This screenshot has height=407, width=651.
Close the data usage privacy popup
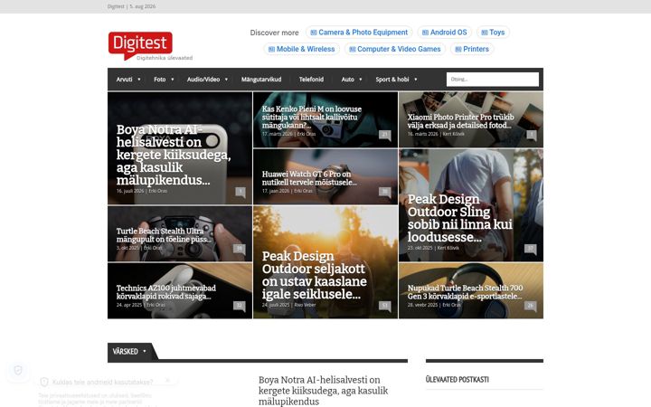[x=168, y=381]
